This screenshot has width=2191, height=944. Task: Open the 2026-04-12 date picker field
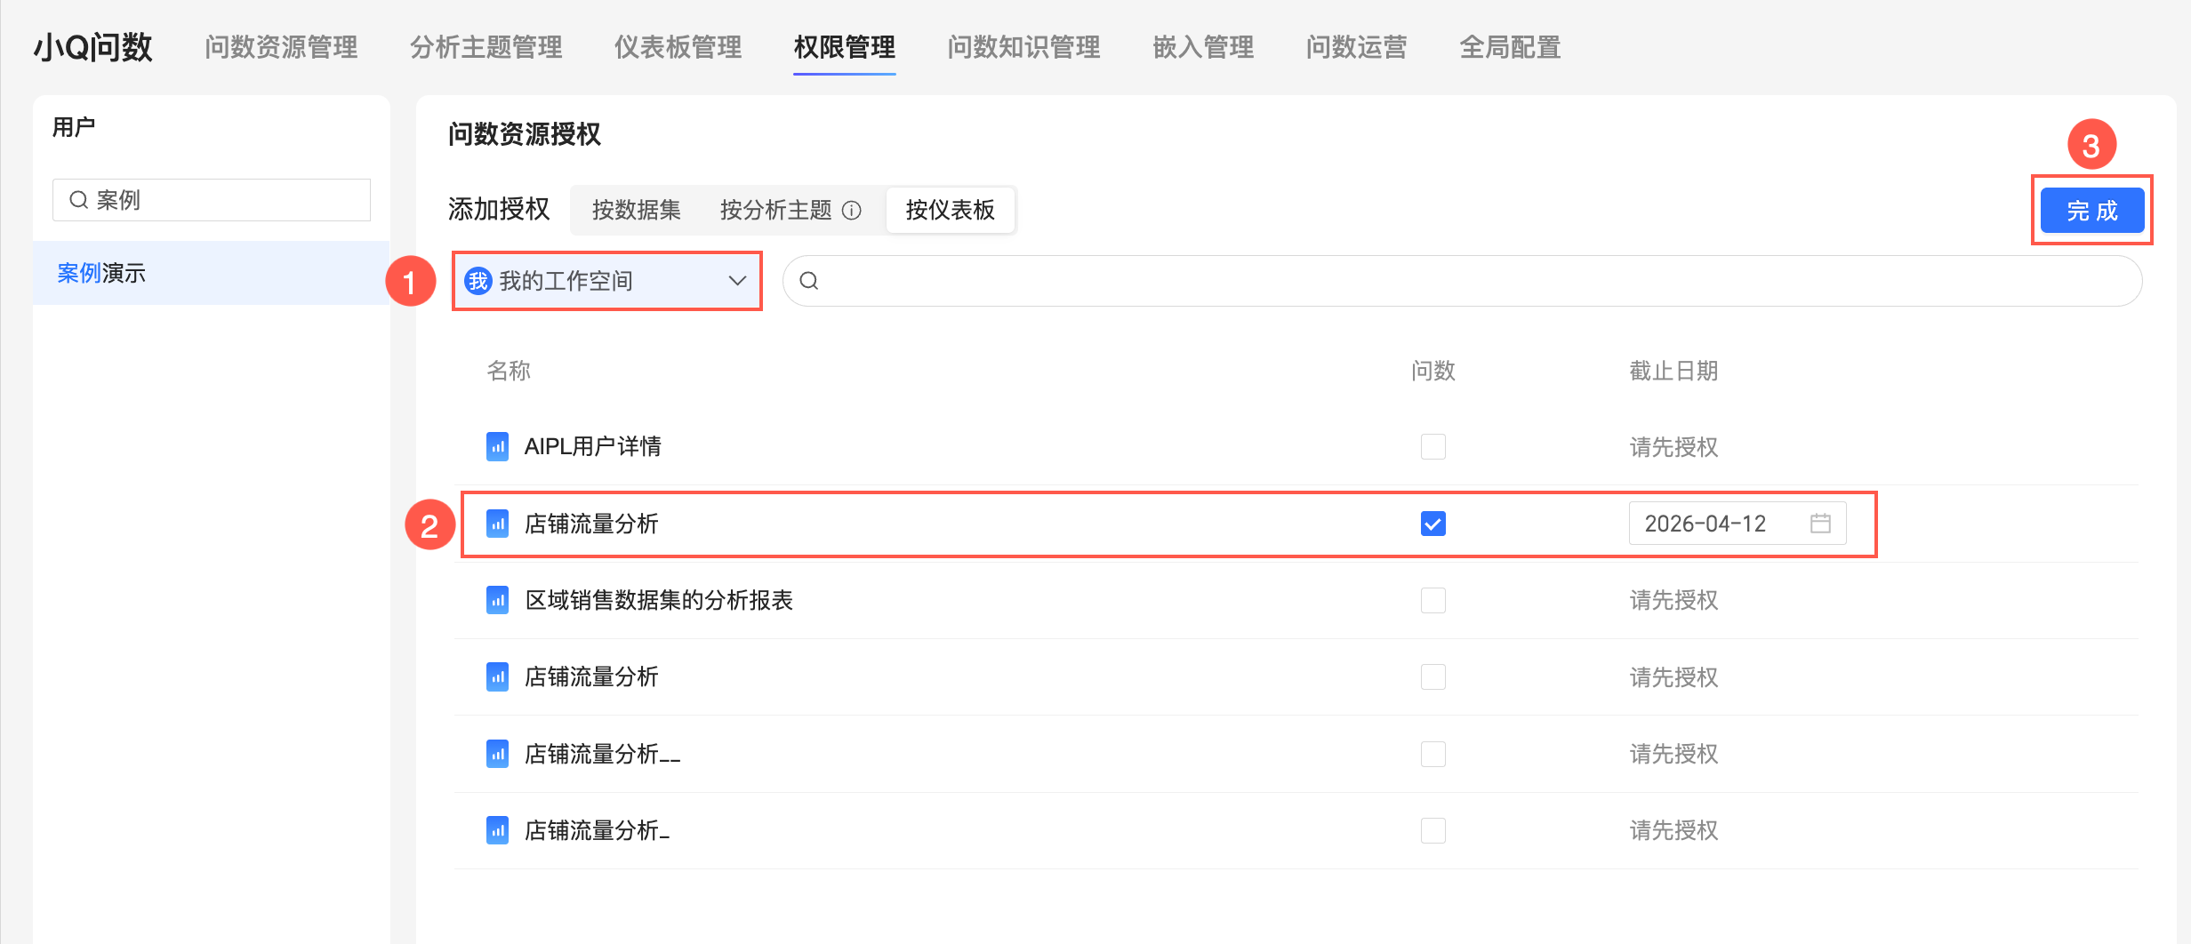click(x=1716, y=524)
